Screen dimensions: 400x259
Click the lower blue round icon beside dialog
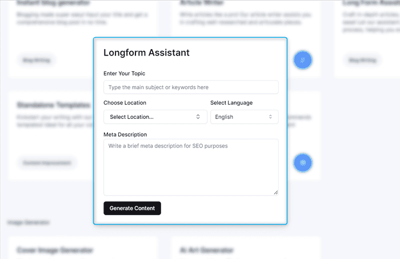point(303,163)
